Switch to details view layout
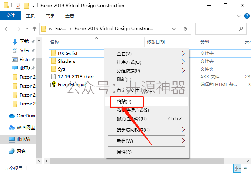The height and width of the screenshot is (173, 251). 238,168
